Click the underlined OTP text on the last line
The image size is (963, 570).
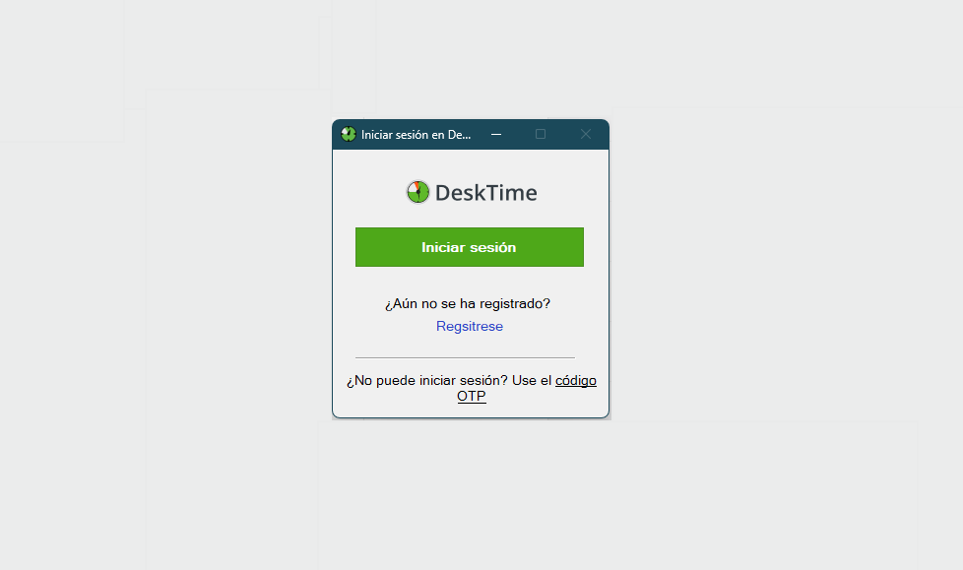pyautogui.click(x=472, y=396)
